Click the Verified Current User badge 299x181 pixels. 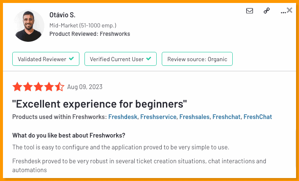[x=120, y=59]
